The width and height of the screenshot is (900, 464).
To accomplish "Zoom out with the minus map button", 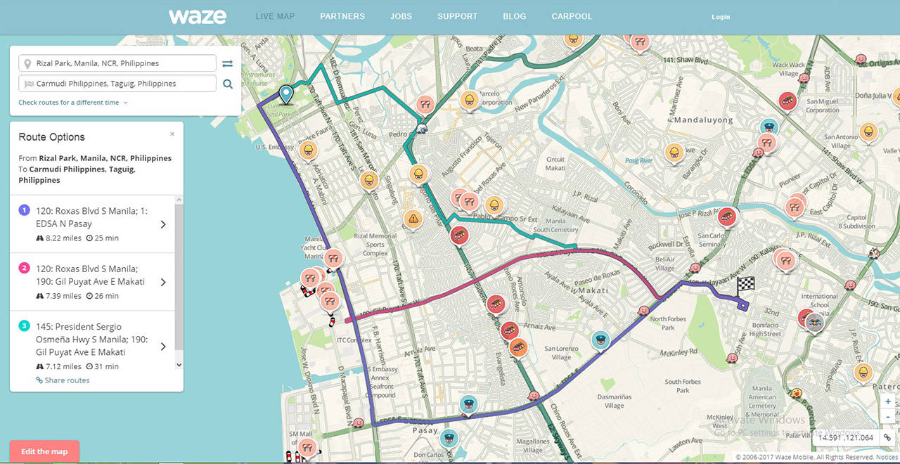I will [x=888, y=416].
